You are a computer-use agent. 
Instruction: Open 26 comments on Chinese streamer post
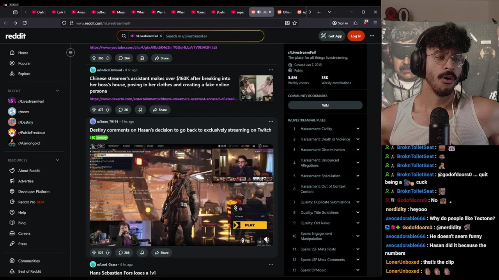click(123, 110)
